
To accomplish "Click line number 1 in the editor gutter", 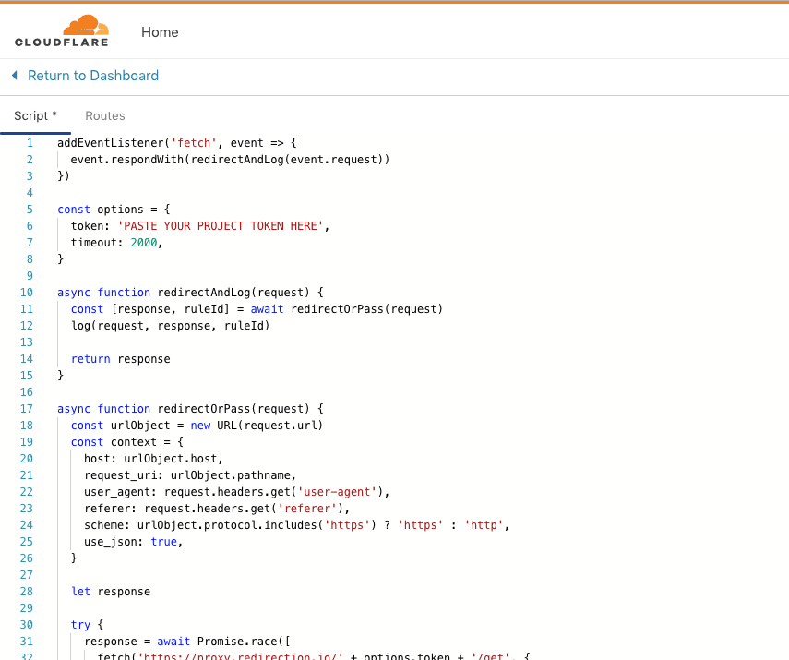I will click(30, 143).
